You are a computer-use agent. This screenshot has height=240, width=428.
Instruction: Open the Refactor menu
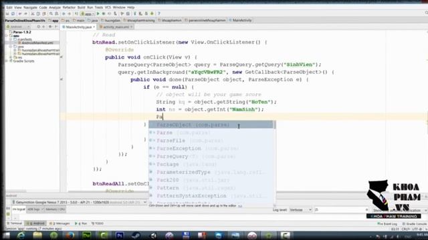point(69,7)
